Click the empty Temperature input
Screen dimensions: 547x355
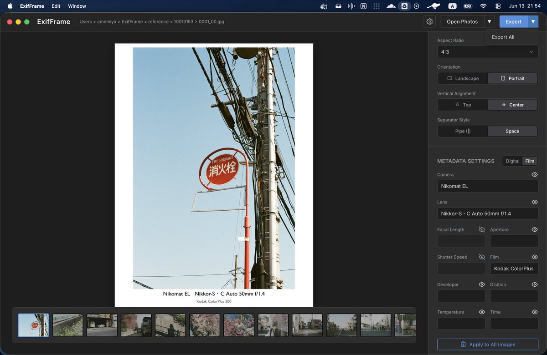coord(461,324)
